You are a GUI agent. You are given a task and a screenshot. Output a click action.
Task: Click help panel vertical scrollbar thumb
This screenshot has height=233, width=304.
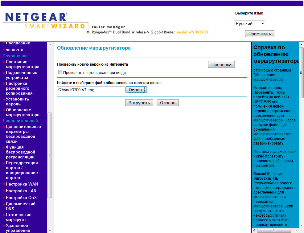[301, 73]
